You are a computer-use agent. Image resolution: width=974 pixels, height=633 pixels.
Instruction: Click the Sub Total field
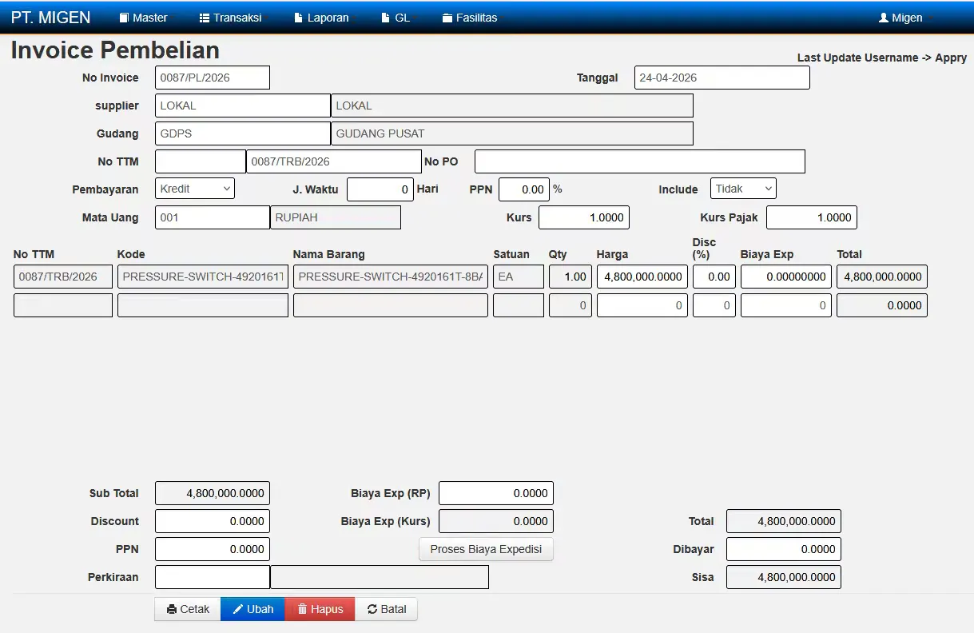[213, 493]
